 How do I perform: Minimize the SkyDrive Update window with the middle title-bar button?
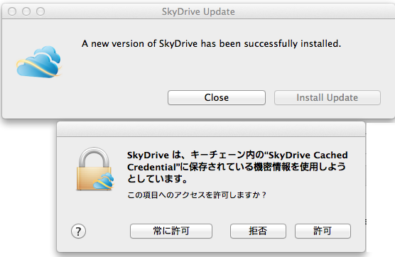click(x=26, y=11)
